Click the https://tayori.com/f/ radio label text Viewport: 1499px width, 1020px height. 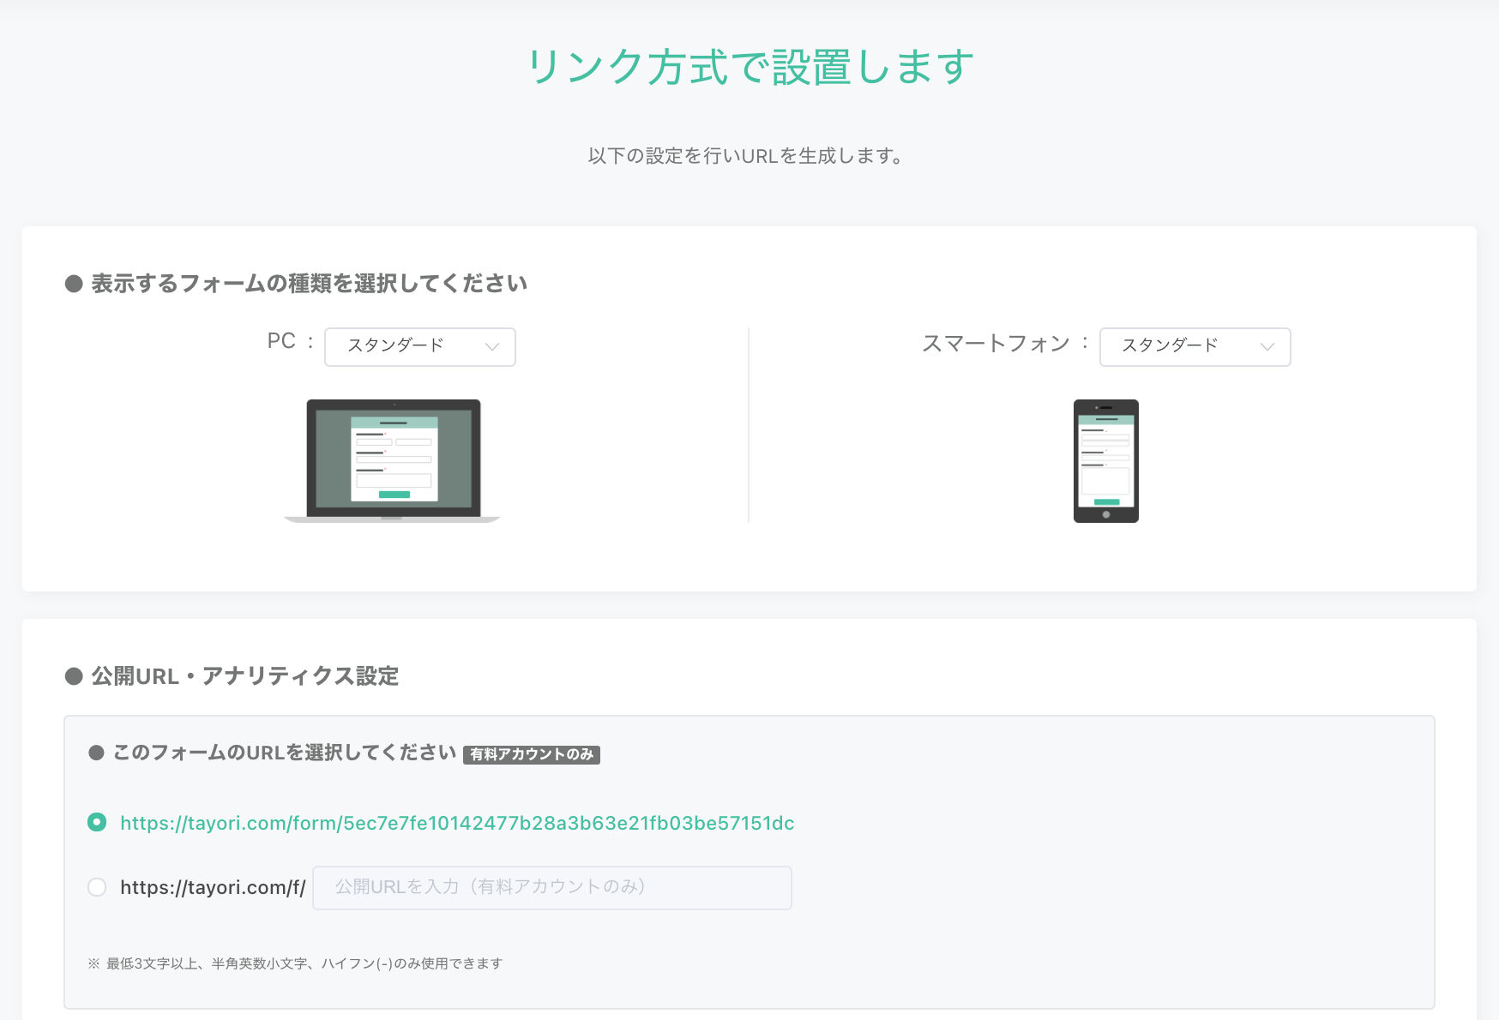point(213,887)
